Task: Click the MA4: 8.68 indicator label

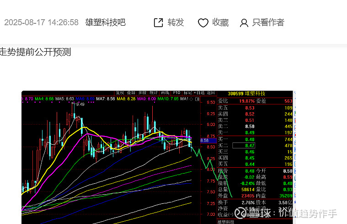Action: (x=44, y=98)
